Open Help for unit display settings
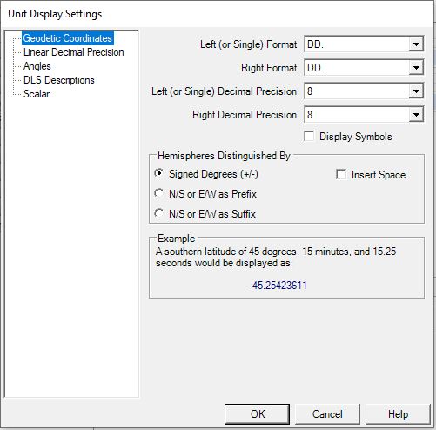Image resolution: width=436 pixels, height=430 pixels. click(x=398, y=414)
